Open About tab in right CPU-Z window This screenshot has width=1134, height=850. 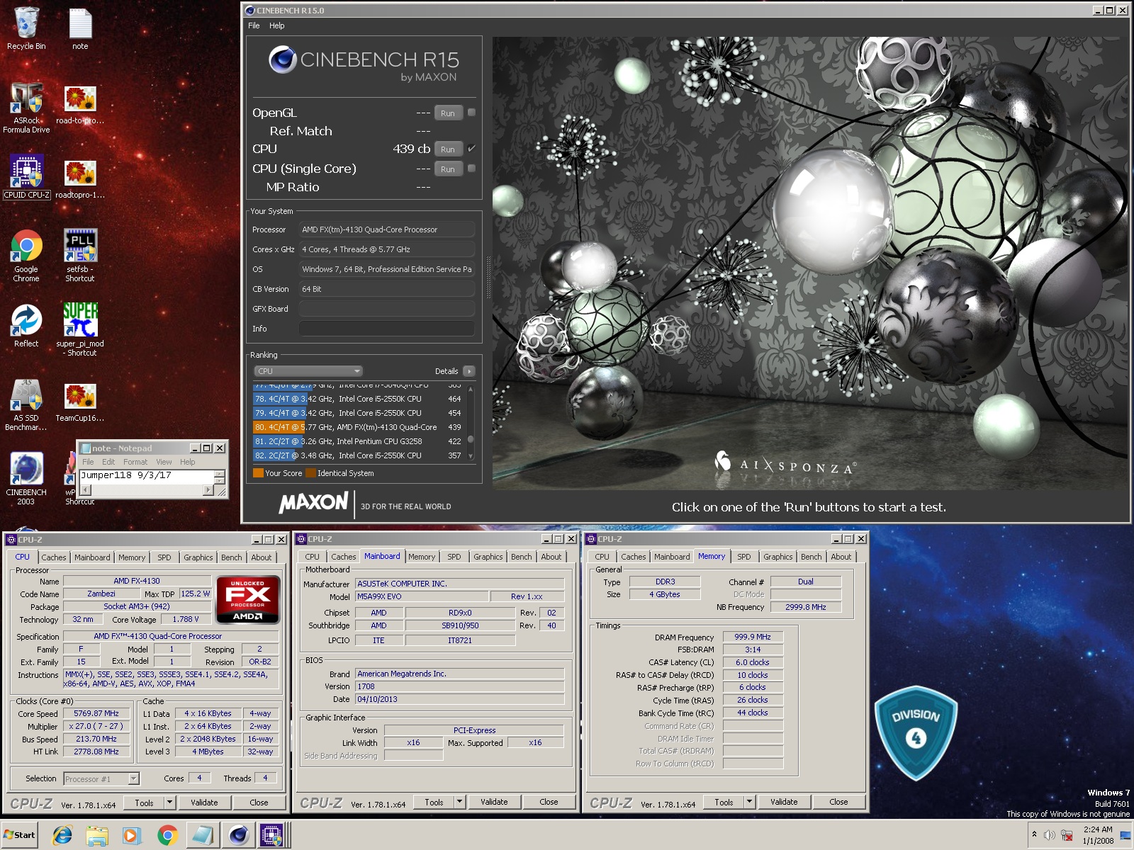(841, 557)
